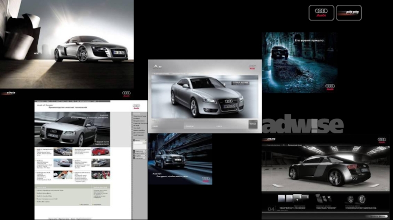Screen dimensions: 393x220
Task: Open the Audi A5 banner on the Audi of Russia page
Action: (72, 129)
